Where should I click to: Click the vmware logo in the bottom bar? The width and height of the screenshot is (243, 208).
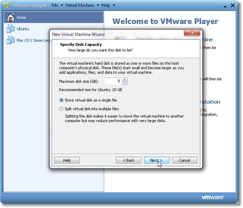pos(212,197)
